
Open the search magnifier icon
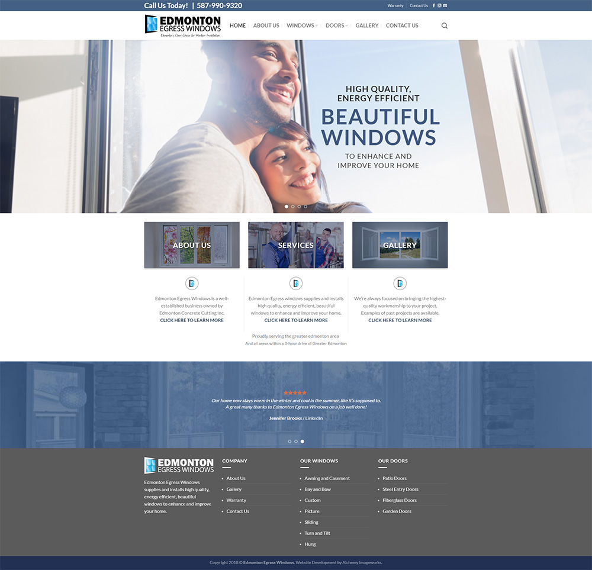[445, 25]
